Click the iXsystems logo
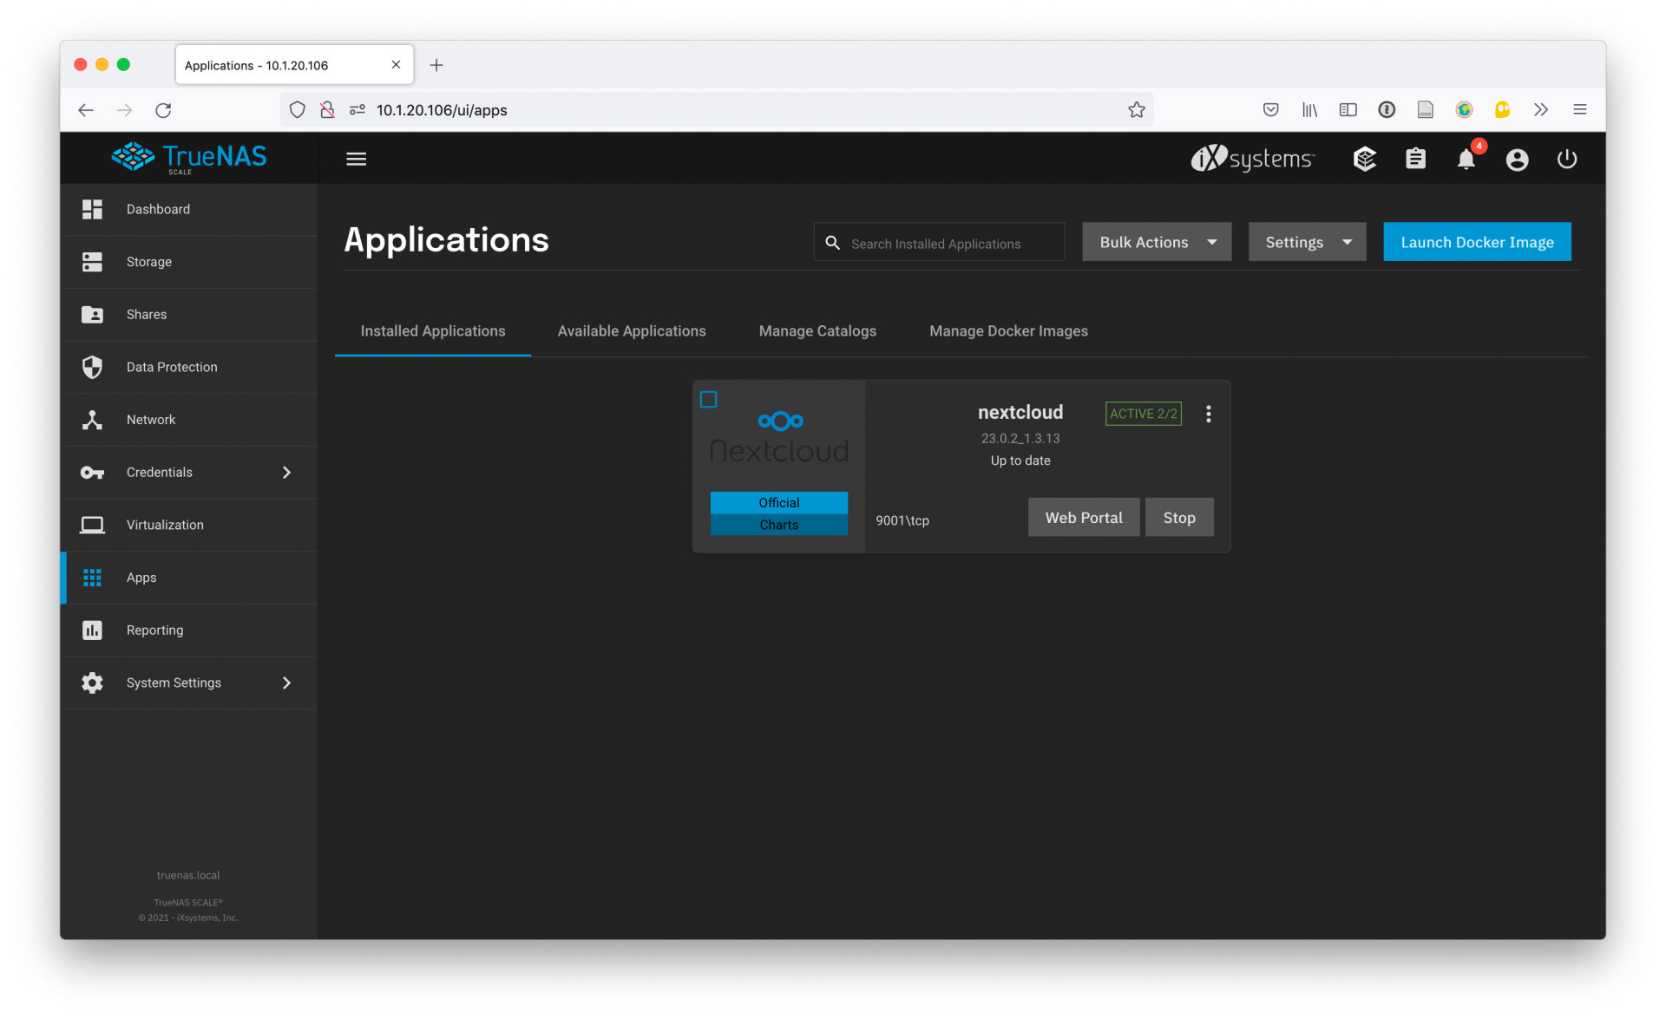This screenshot has width=1666, height=1019. click(x=1252, y=159)
